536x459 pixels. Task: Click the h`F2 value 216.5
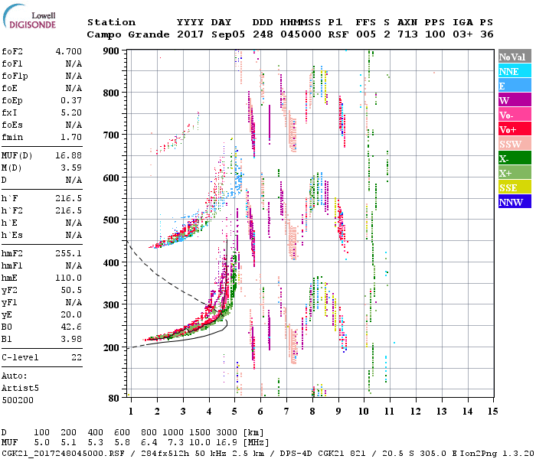[69, 210]
